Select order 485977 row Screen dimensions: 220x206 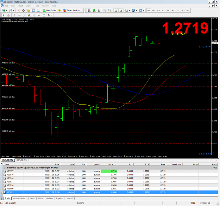coord(110,171)
